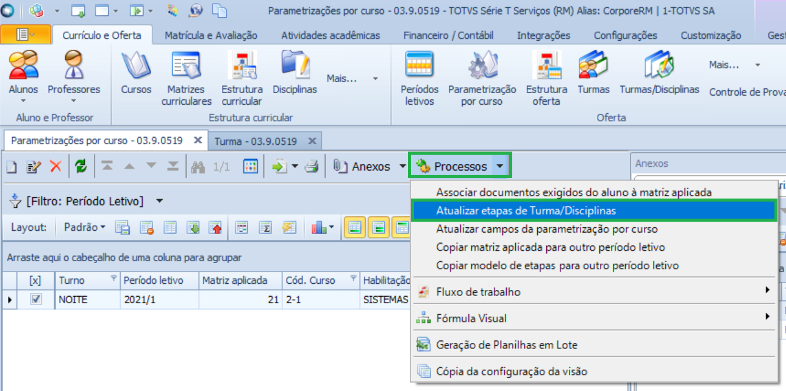Click the globe icon in title bar
This screenshot has width=786, height=391.
[196, 11]
